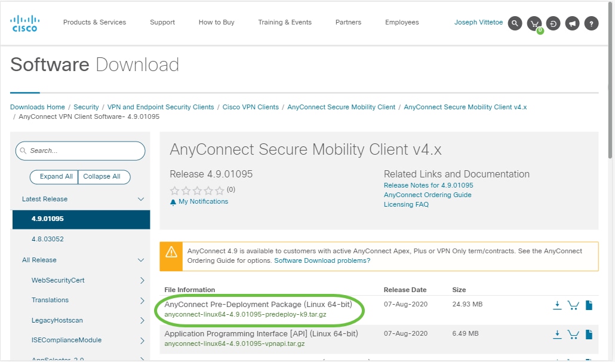Expand the Translations folder
The image size is (615, 362).
pyautogui.click(x=142, y=300)
